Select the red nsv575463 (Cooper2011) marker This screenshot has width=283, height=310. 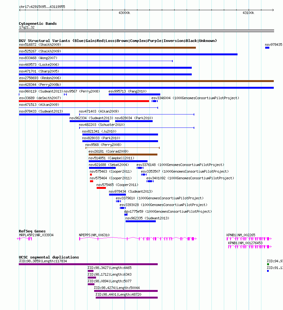(x=91, y=175)
